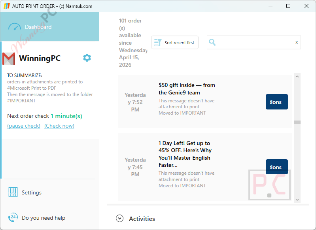Open actions for $50 gift inside message
This screenshot has height=230, width=316.
coord(277,102)
